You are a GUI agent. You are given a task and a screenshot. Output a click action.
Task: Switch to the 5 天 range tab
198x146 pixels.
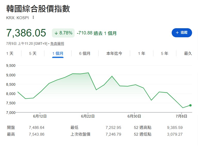[33, 53]
